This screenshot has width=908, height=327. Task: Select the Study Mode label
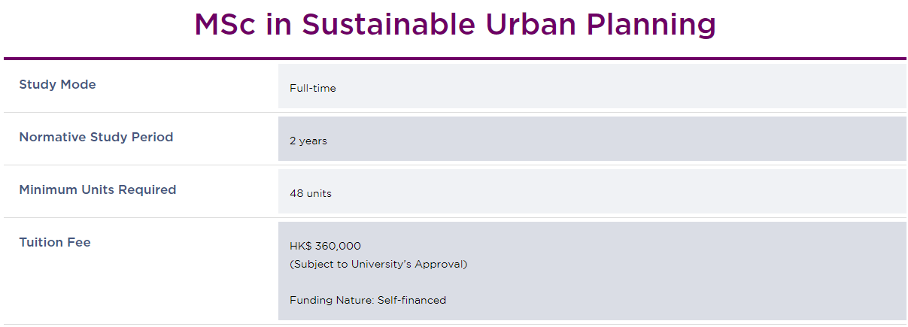(57, 84)
